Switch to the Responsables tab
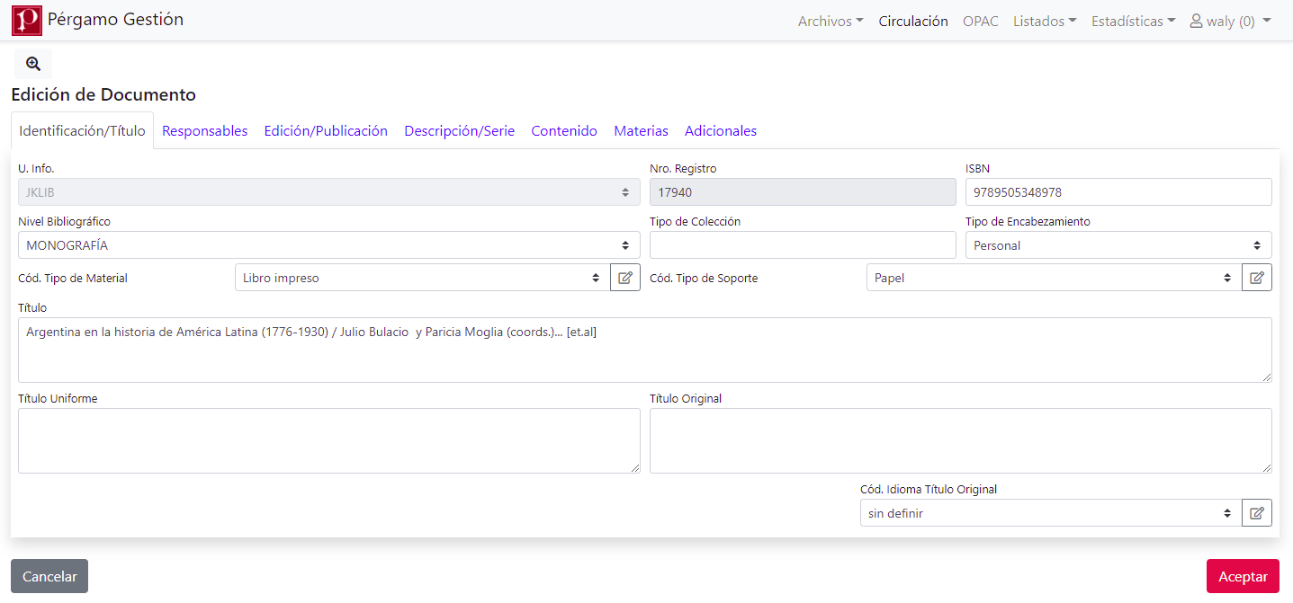Viewport: 1293px width, 603px height. coord(204,131)
